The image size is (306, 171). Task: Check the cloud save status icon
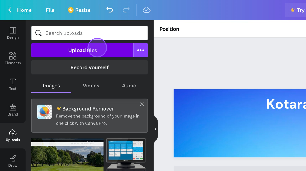pyautogui.click(x=146, y=10)
